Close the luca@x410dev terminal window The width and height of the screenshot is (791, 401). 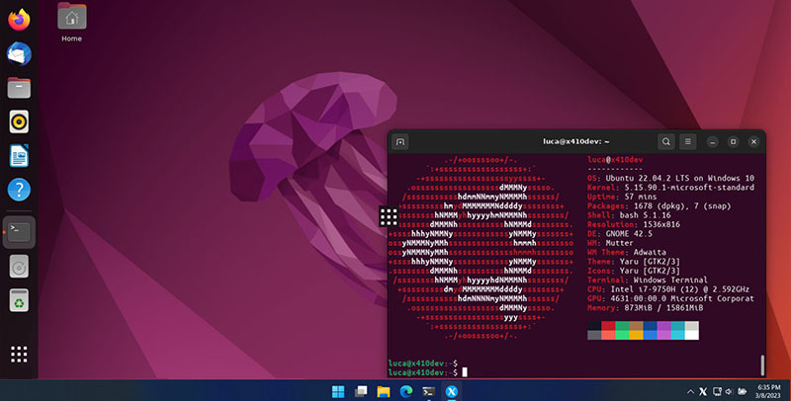click(x=753, y=142)
